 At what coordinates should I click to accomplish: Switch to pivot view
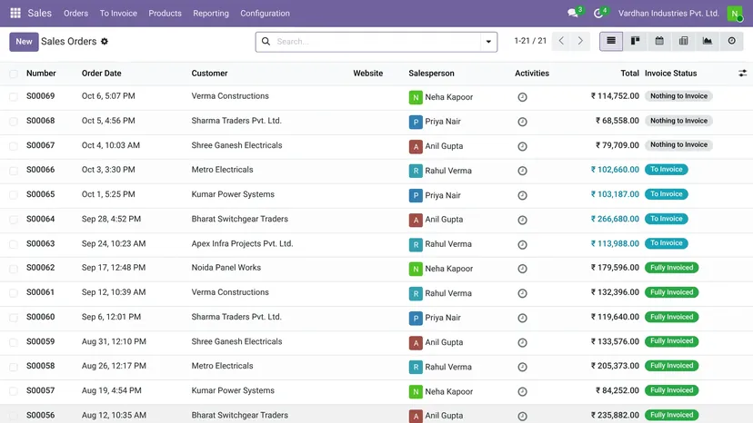pos(683,41)
